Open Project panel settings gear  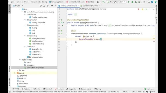point(52,6)
